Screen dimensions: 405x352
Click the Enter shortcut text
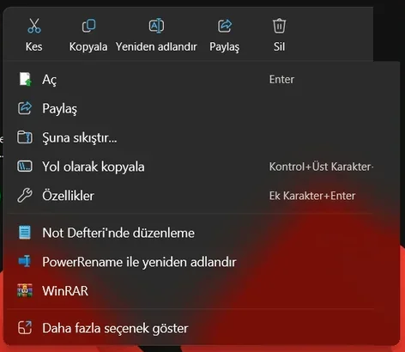(281, 80)
